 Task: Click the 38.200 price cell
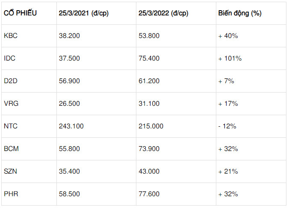coord(69,36)
